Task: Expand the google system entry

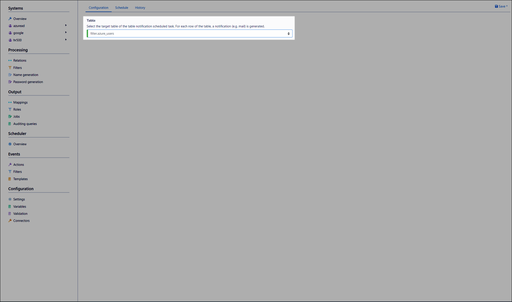Action: tap(66, 32)
